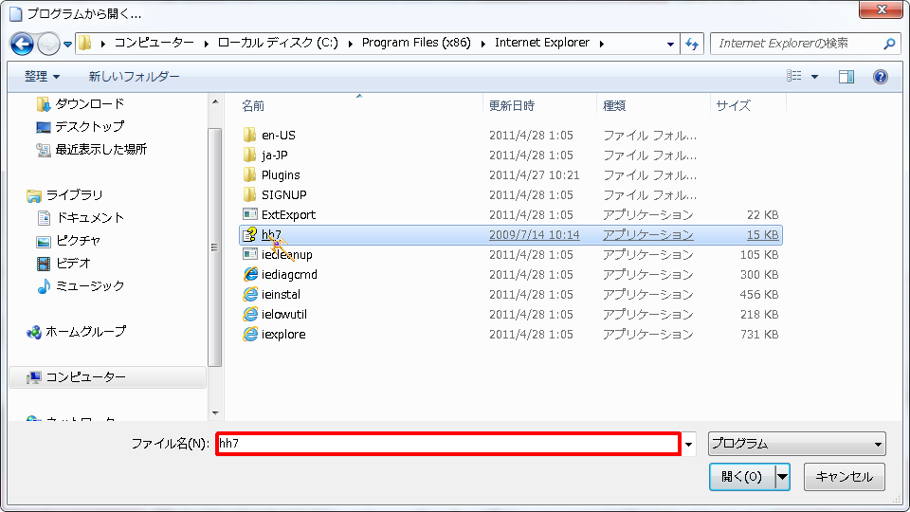The height and width of the screenshot is (512, 910).
Task: Select ダウンロード in the navigation pane
Action: coord(80,104)
